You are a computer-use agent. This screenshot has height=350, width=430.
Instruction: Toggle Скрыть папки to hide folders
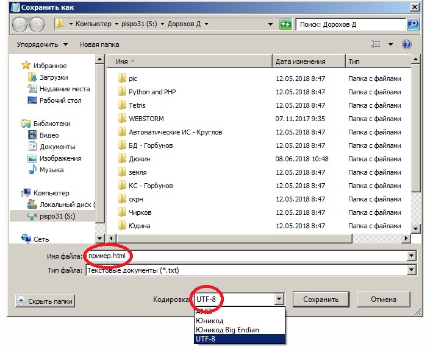pyautogui.click(x=45, y=301)
